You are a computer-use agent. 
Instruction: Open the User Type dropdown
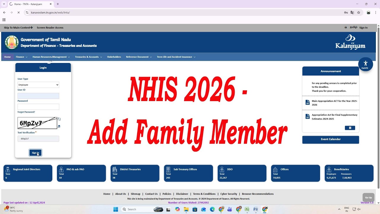(x=38, y=85)
